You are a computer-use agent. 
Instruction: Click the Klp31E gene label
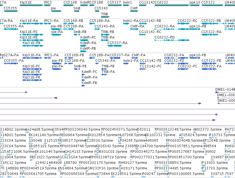click(x=26, y=2)
